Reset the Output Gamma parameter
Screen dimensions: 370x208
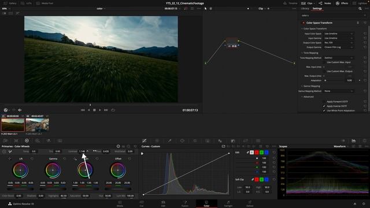(365, 47)
